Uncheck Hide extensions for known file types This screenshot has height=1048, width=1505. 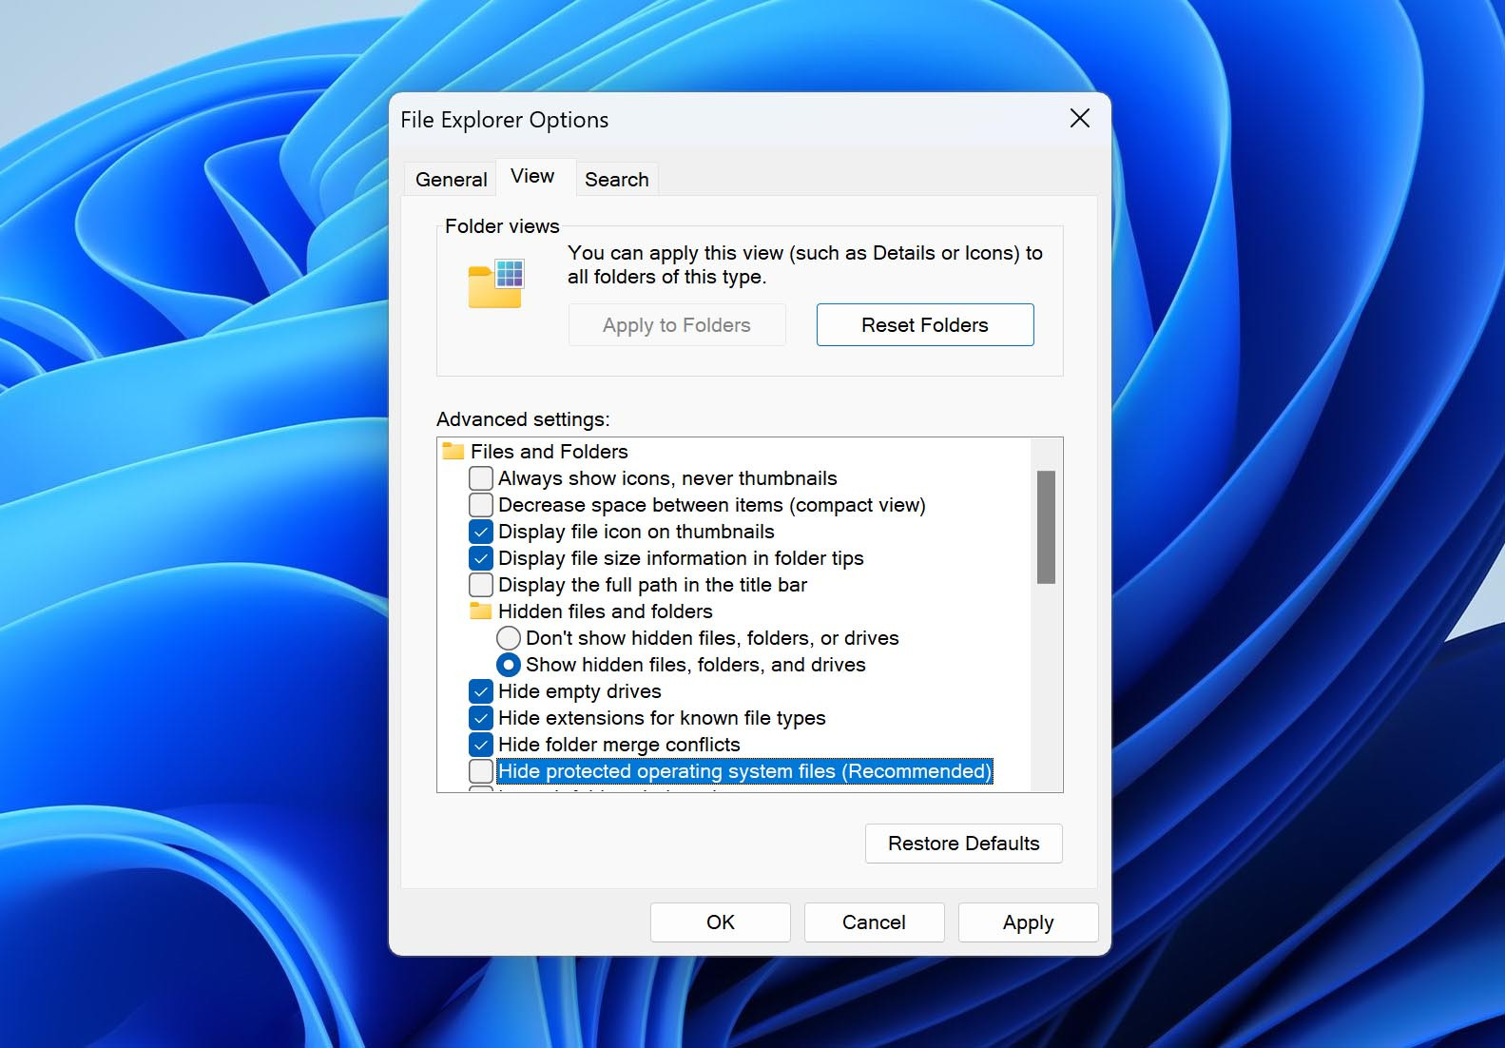[481, 718]
